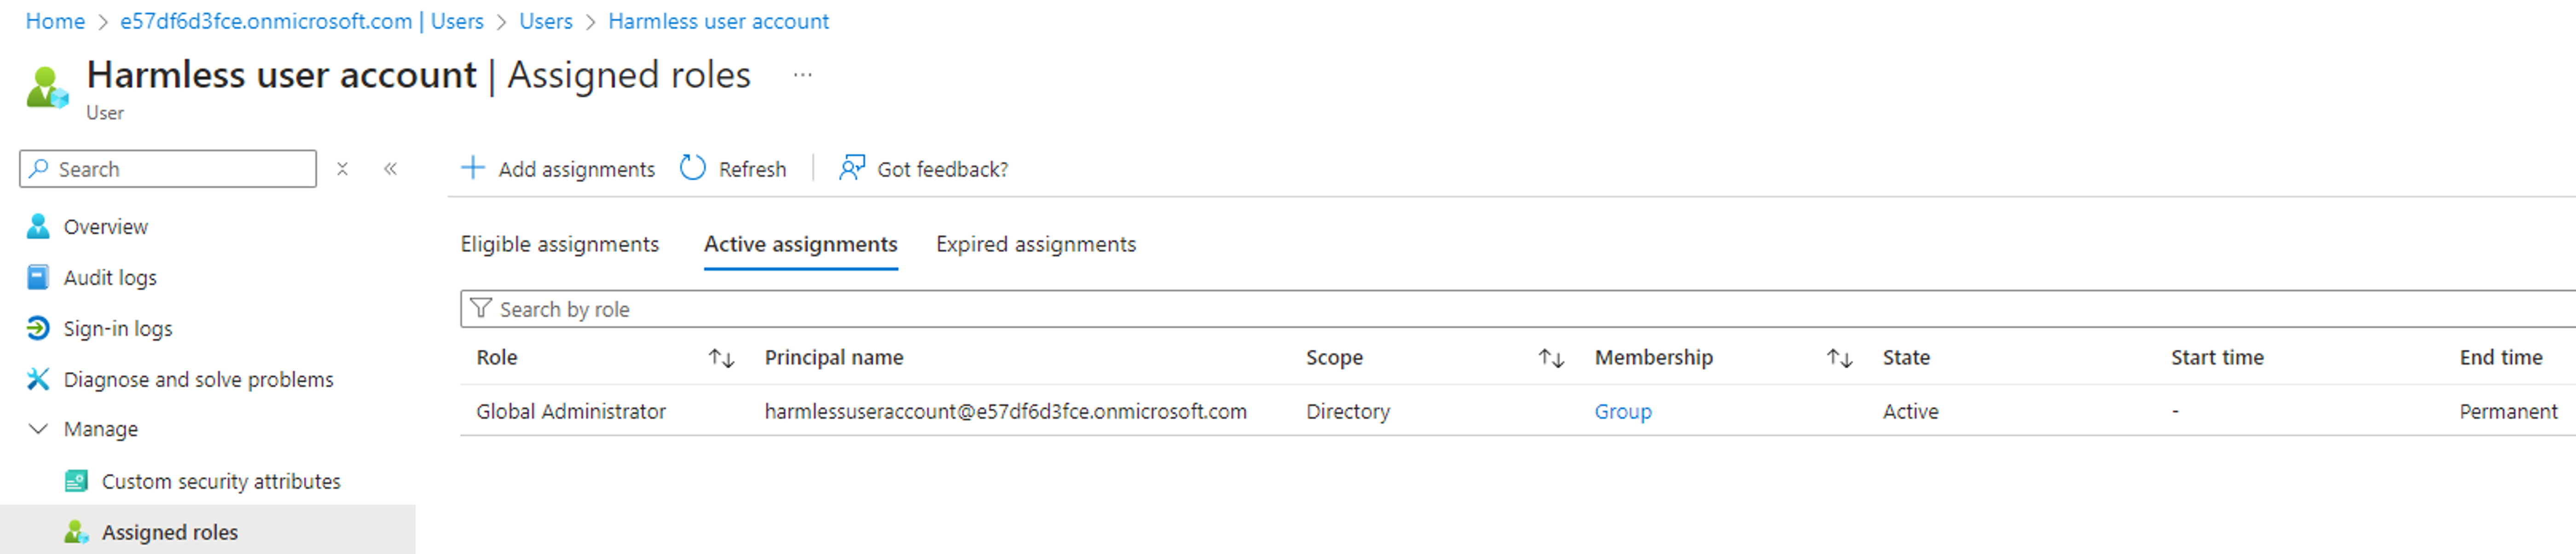Sort by Membership column arrows
Viewport: 2576px width, 554px height.
(x=1840, y=358)
